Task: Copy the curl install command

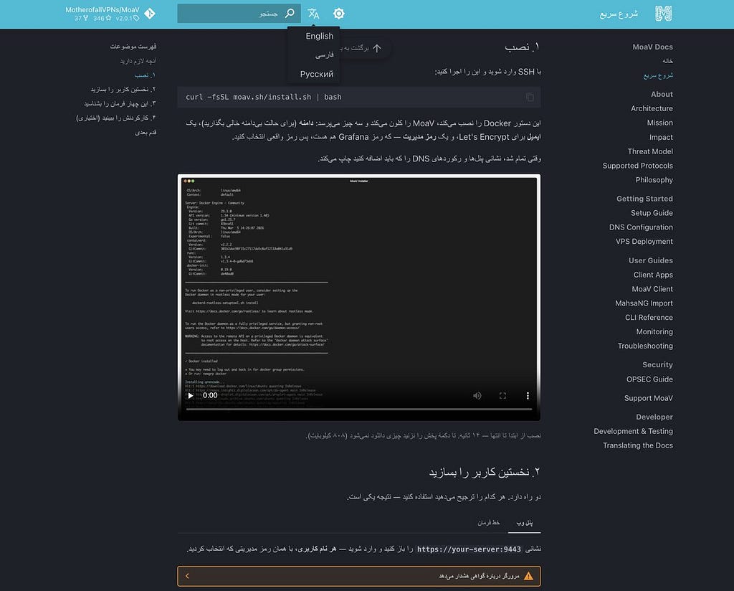Action: click(x=530, y=97)
